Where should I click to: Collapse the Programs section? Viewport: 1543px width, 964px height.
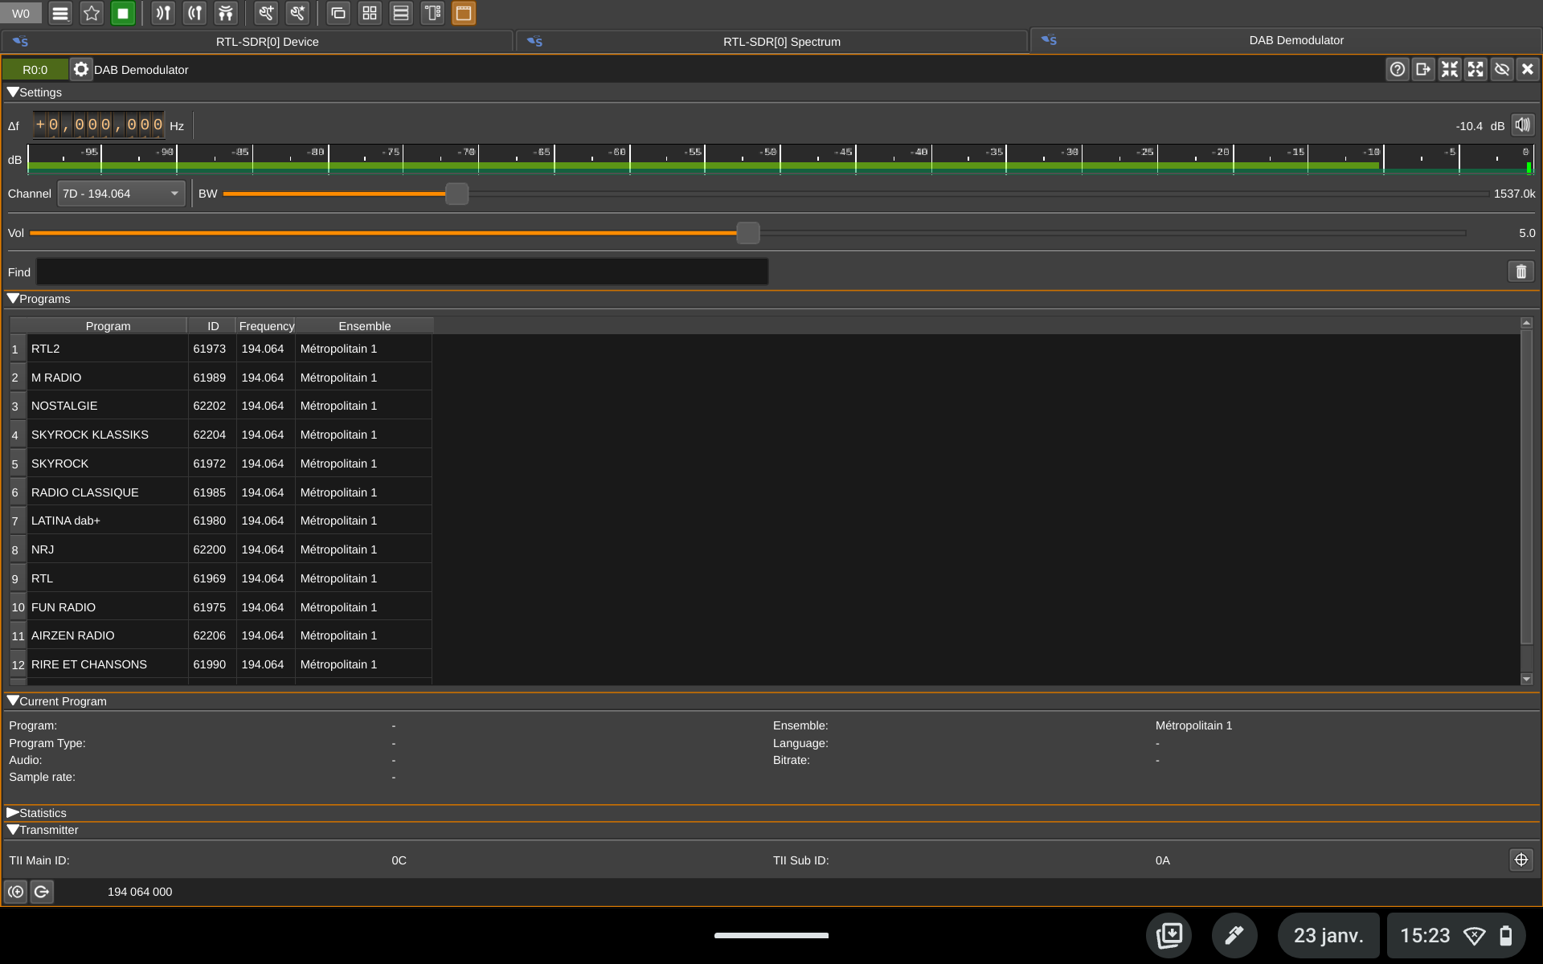pyautogui.click(x=13, y=299)
